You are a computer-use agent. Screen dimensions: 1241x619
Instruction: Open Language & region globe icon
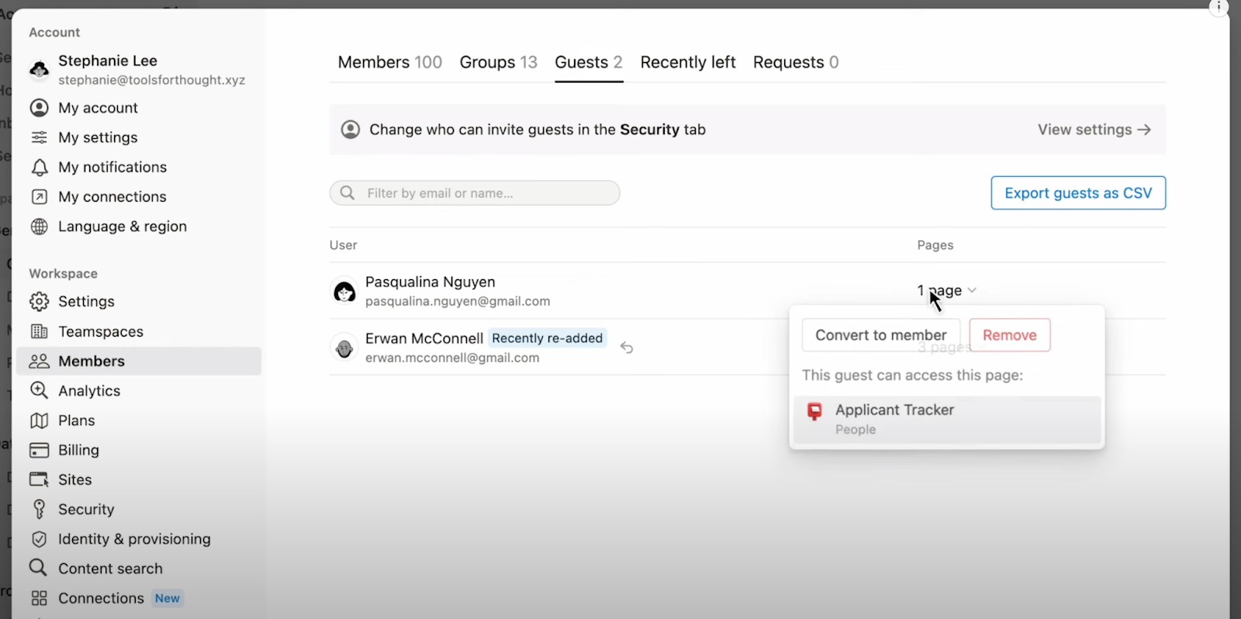(40, 227)
